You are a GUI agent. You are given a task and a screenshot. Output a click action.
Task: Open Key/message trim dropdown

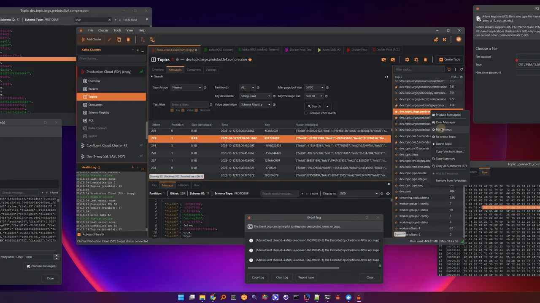(x=314, y=96)
